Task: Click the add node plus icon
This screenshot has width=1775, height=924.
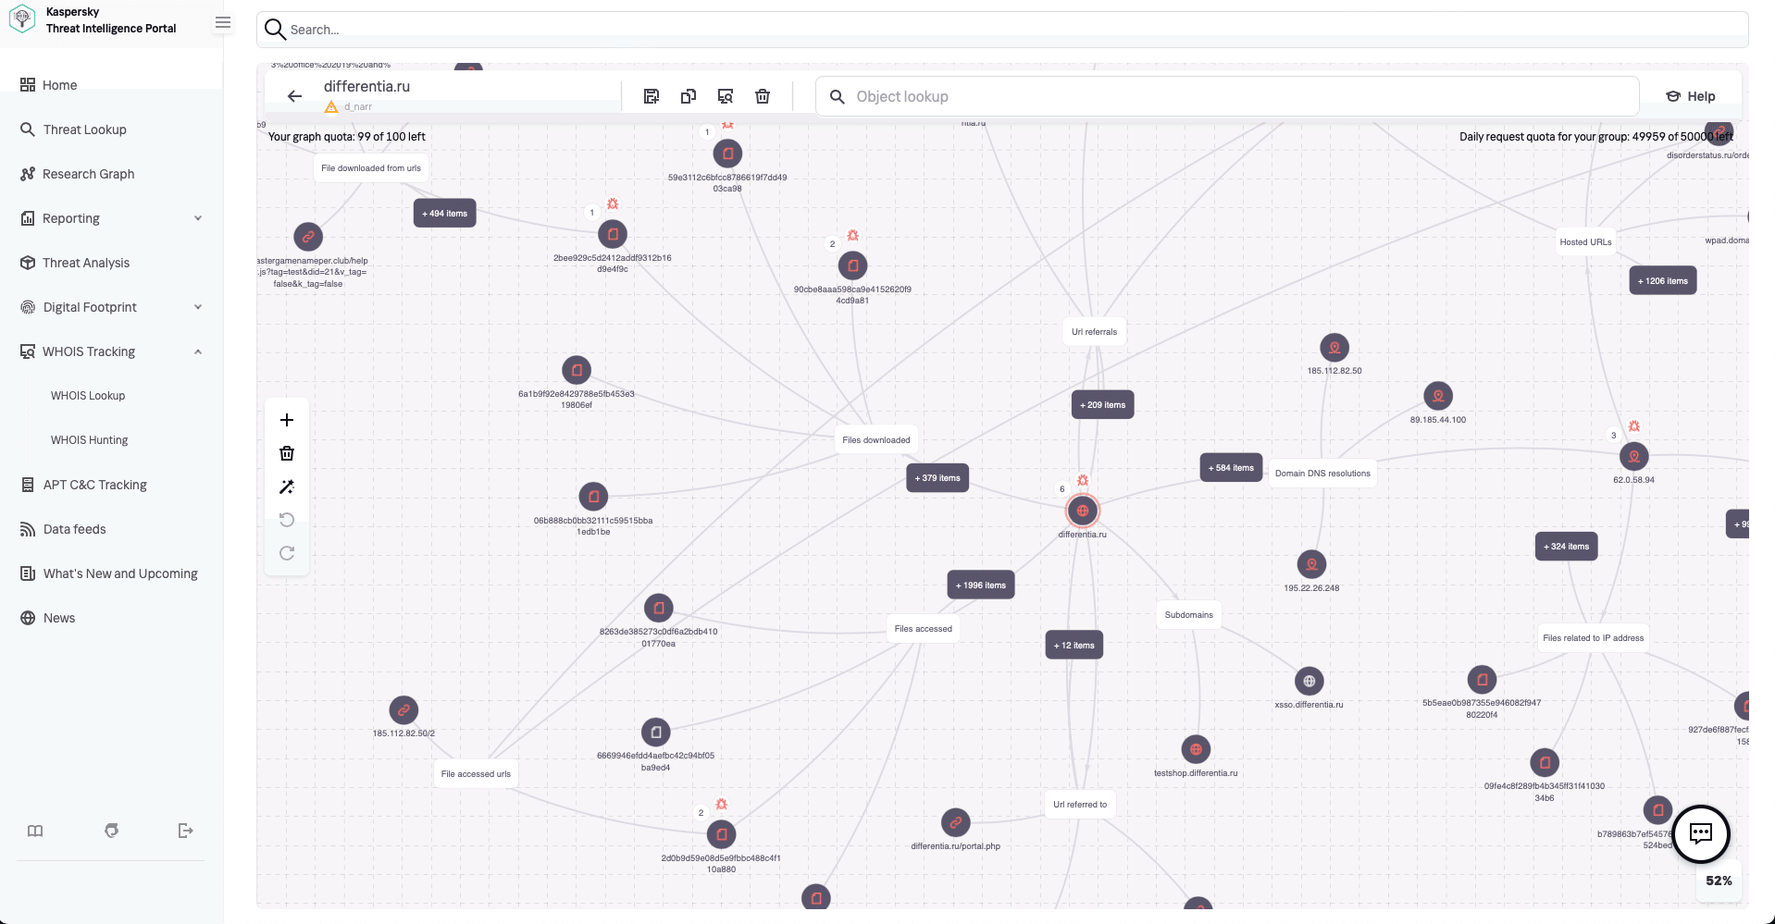Action: [287, 420]
